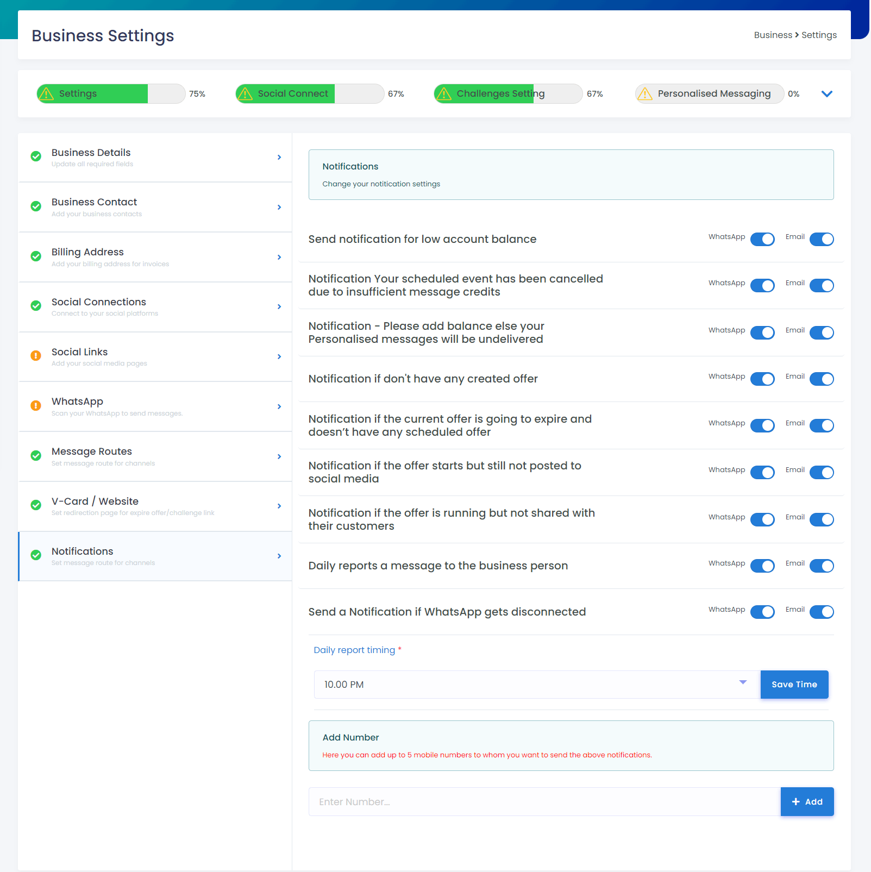871x872 pixels.
Task: Click the warning icon on Settings progress
Action: (47, 93)
